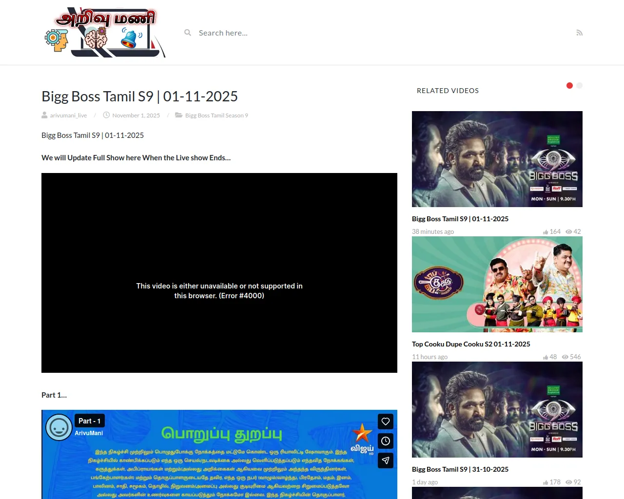Screen dimensions: 624x499
Task: Click the views eye icon showing 42
Action: 568,232
